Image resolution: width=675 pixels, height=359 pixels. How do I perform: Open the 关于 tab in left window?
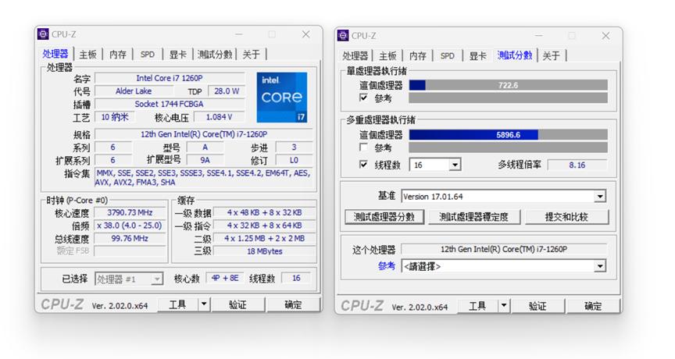(251, 54)
